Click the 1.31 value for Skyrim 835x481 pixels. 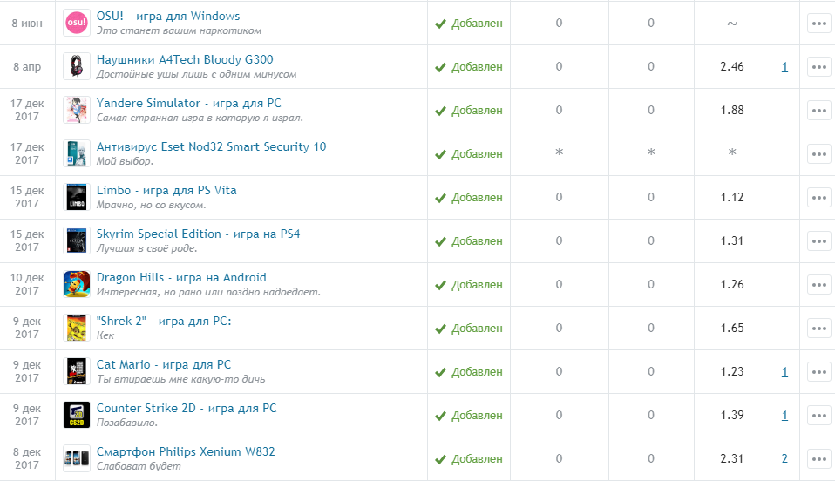pos(731,240)
